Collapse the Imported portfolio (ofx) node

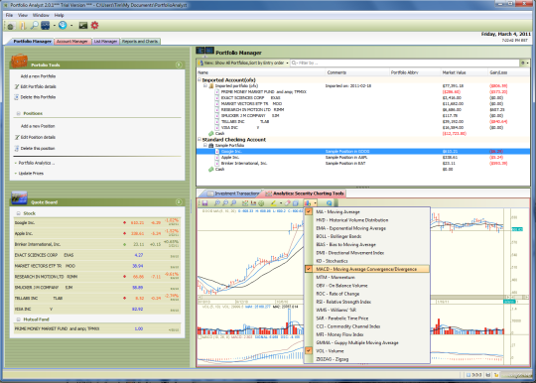tap(205, 85)
